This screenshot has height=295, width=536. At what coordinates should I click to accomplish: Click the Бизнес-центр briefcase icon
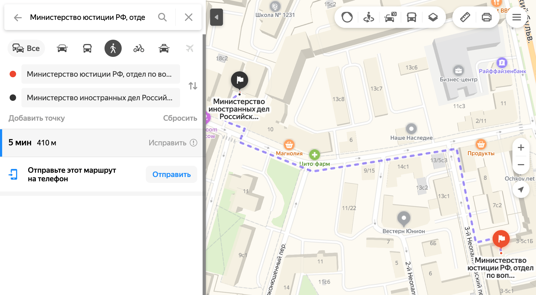coord(458,71)
